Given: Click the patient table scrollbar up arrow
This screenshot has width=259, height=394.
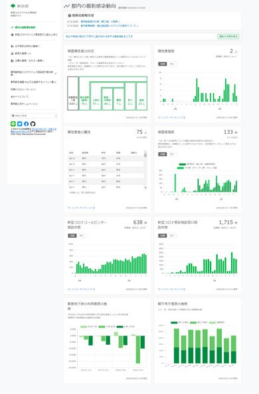Looking at the screenshot, I should coord(145,152).
